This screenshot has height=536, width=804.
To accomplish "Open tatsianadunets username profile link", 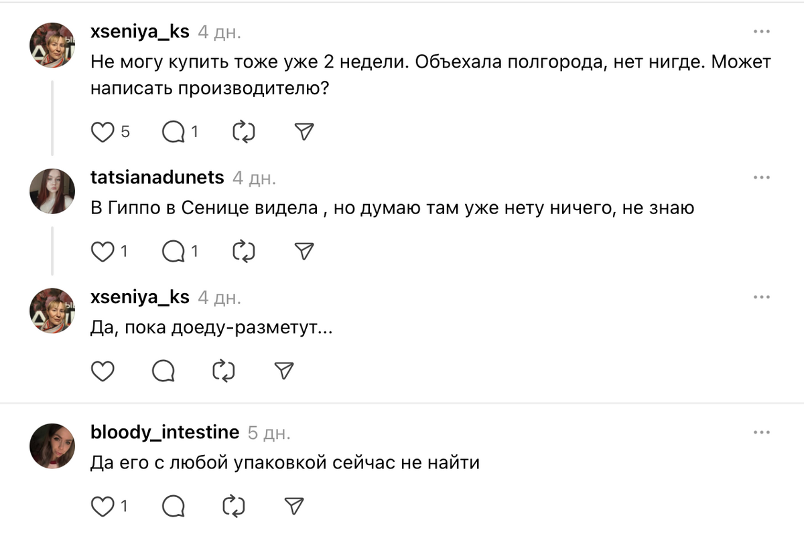I will click(157, 177).
